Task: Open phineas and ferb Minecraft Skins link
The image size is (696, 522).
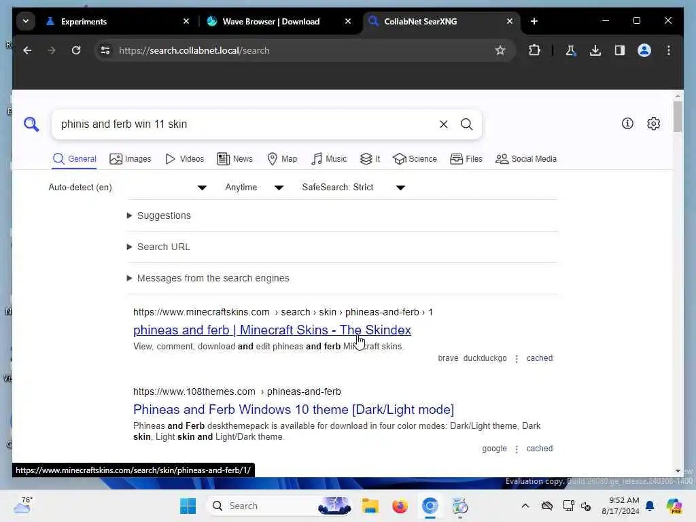Action: [272, 330]
